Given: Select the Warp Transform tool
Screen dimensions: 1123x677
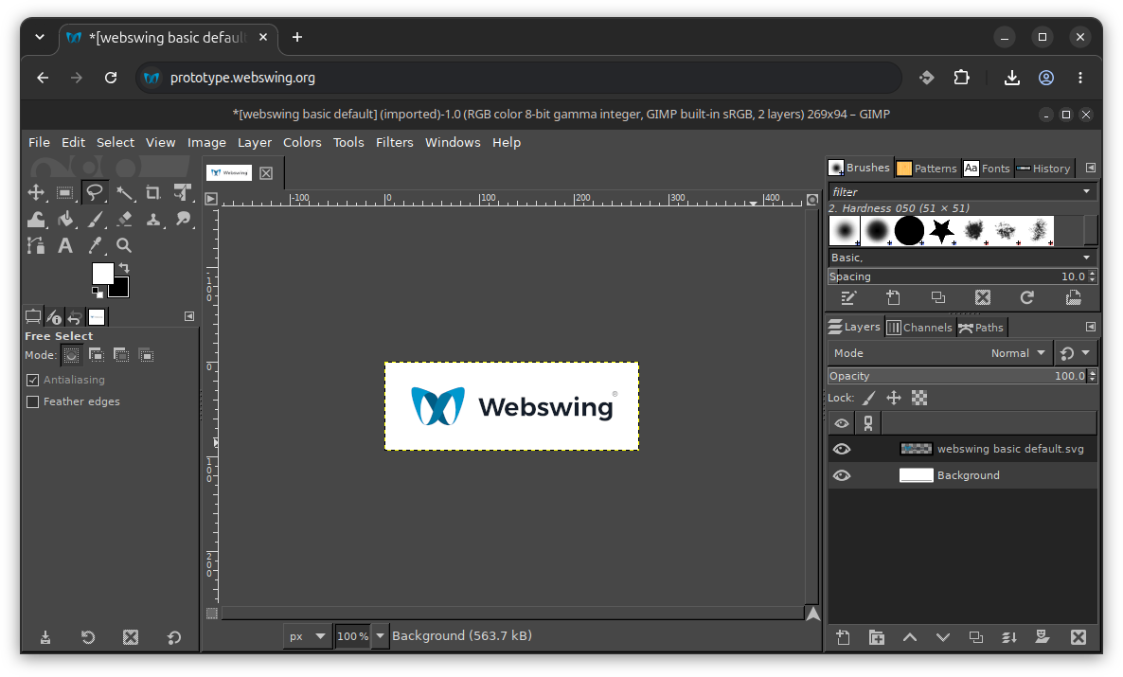Looking at the screenshot, I should click(x=36, y=220).
